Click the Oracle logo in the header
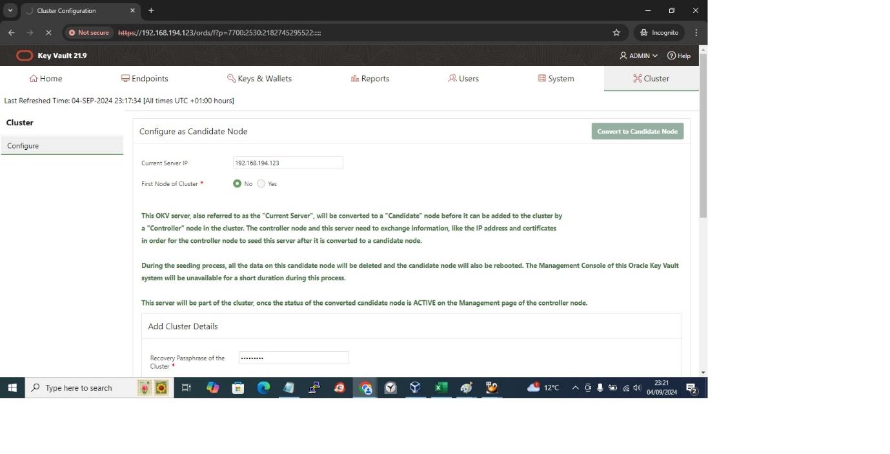 pos(25,56)
